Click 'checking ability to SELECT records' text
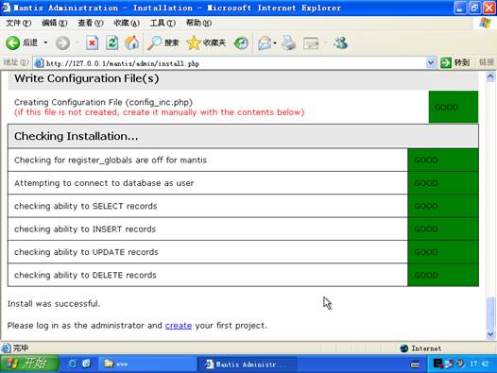497x373 pixels. (x=86, y=206)
